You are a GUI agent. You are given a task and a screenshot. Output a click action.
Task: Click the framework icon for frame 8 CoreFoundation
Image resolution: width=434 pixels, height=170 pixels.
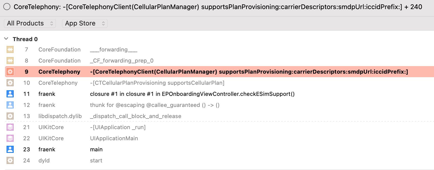pos(10,61)
